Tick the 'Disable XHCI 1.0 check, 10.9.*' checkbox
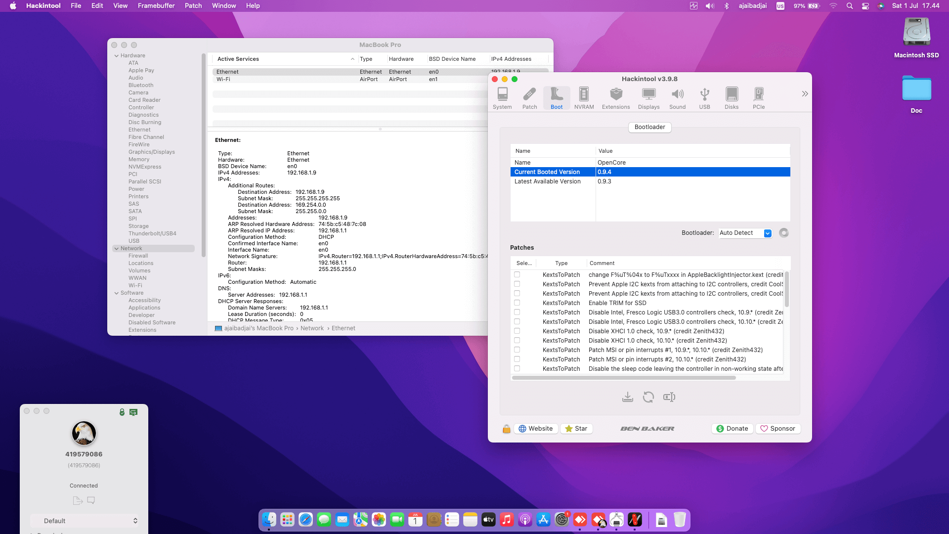 [x=517, y=331]
